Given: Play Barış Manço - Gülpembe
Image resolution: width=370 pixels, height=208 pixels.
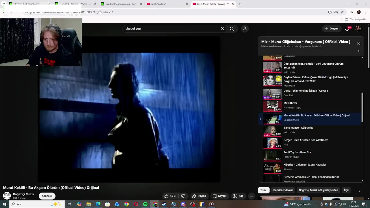Looking at the screenshot, I should click(309, 131).
